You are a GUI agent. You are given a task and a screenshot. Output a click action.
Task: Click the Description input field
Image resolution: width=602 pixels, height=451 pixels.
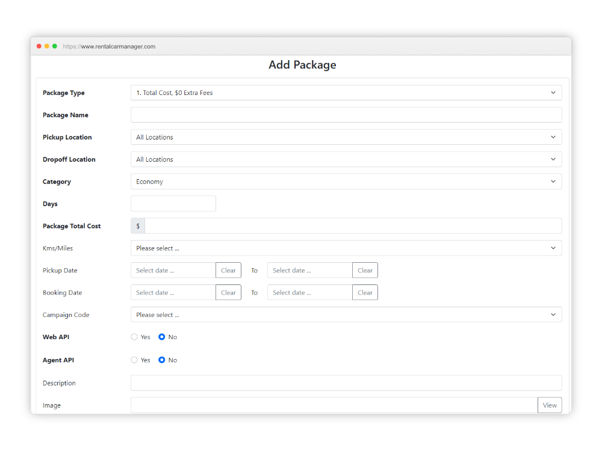tap(346, 382)
